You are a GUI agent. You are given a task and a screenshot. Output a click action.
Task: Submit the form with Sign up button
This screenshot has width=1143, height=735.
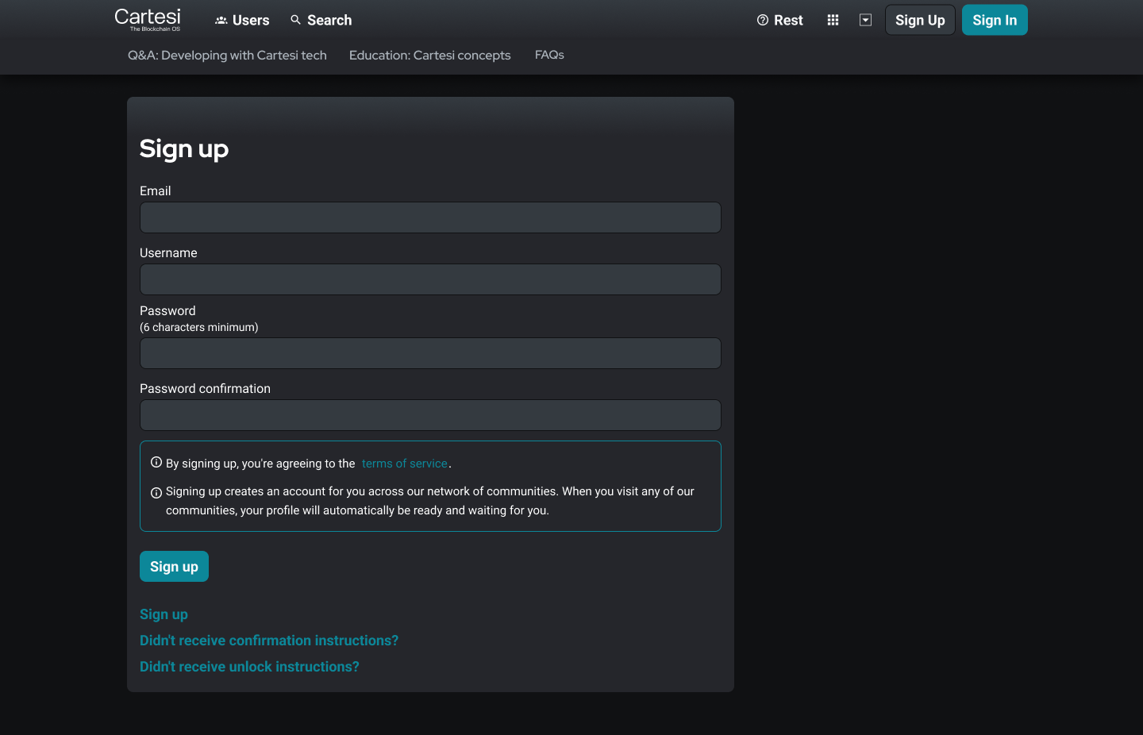pos(174,567)
